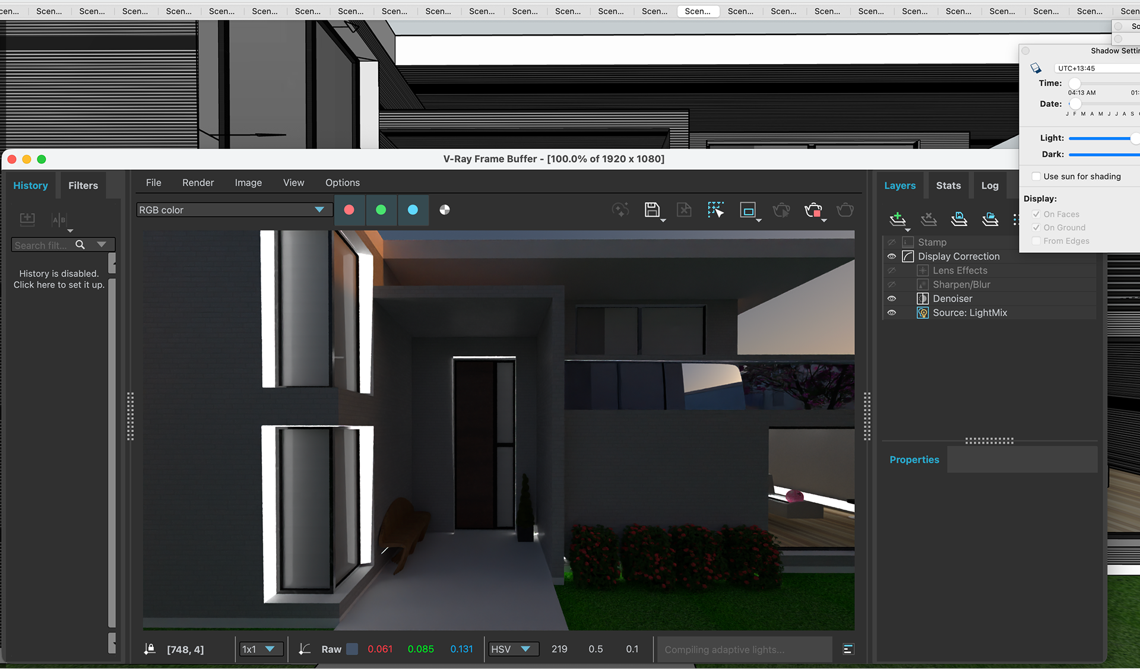This screenshot has height=669, width=1140.
Task: Hide the Denoiser layer
Action: click(x=891, y=299)
